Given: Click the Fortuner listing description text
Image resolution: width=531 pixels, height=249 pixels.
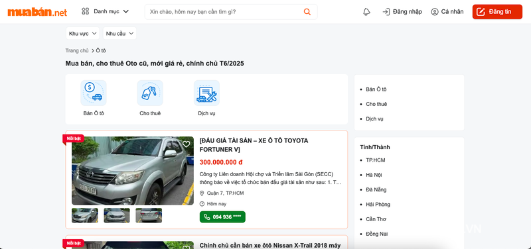Looking at the screenshot, I should click(270, 178).
